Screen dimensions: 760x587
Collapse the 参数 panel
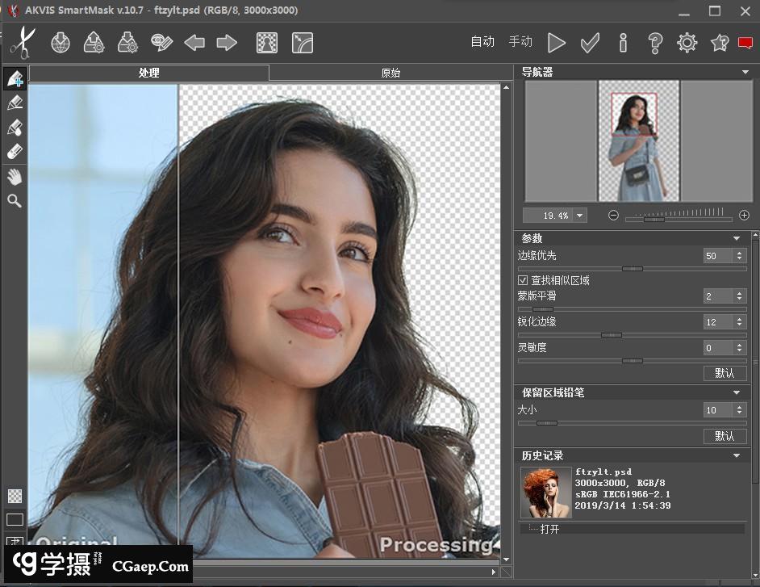737,239
